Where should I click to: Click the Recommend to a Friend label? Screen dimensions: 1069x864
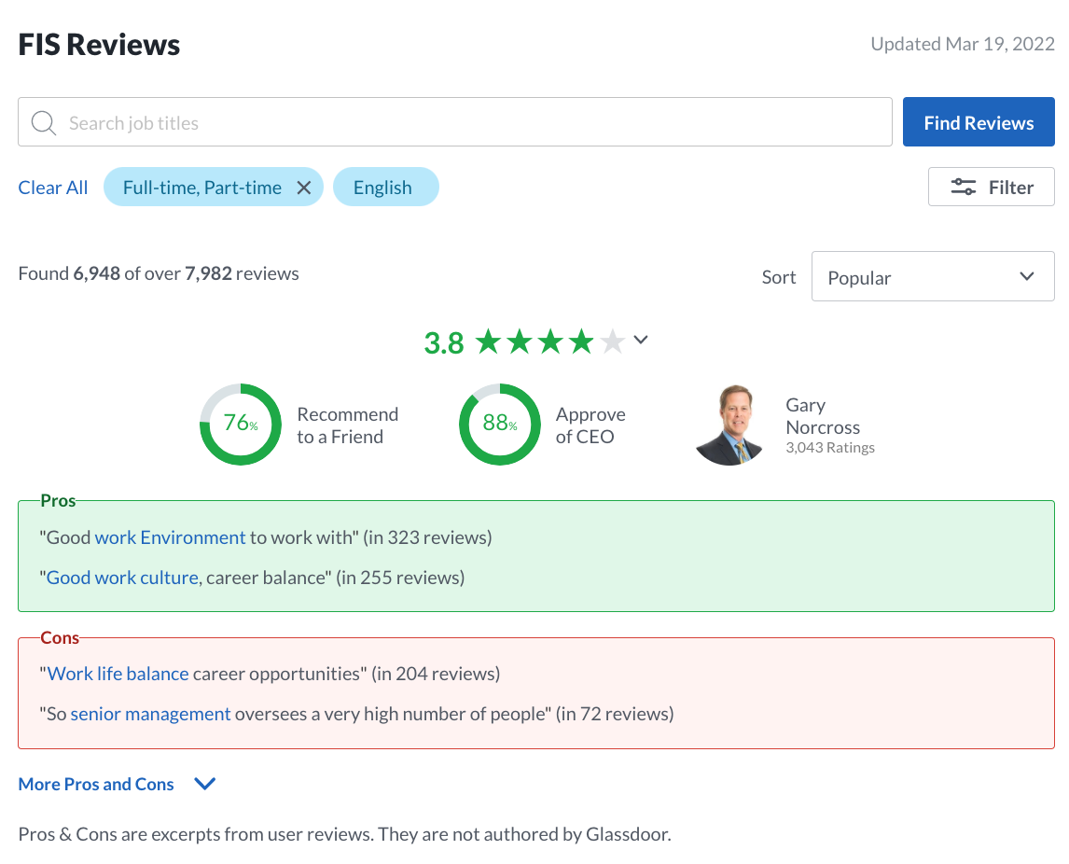pyautogui.click(x=348, y=425)
